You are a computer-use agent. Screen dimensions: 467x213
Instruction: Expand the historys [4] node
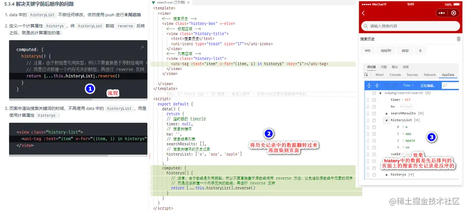(x=387, y=175)
